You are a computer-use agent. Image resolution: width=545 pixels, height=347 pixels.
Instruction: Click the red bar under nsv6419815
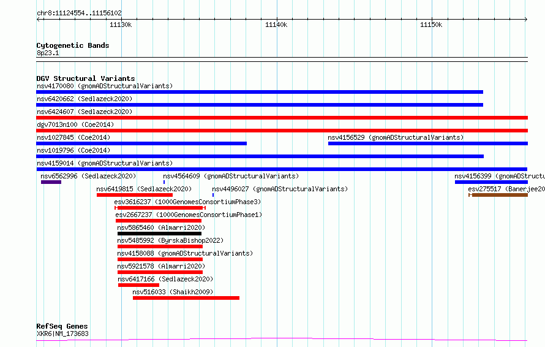coord(135,195)
